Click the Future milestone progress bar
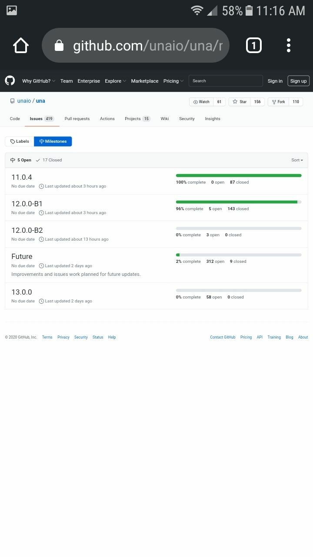 click(239, 255)
